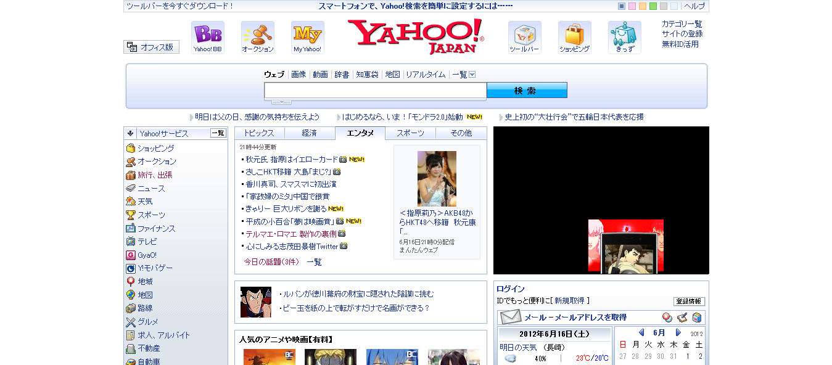Click the sidebar スポーツ trophy icon
The width and height of the screenshot is (832, 365).
(131, 215)
